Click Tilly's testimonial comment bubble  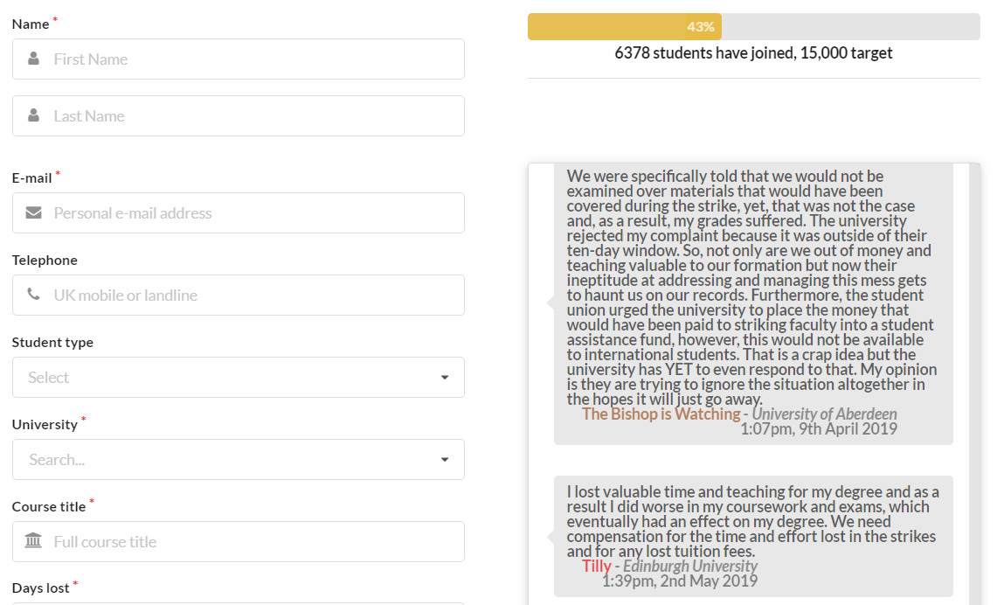point(753,536)
